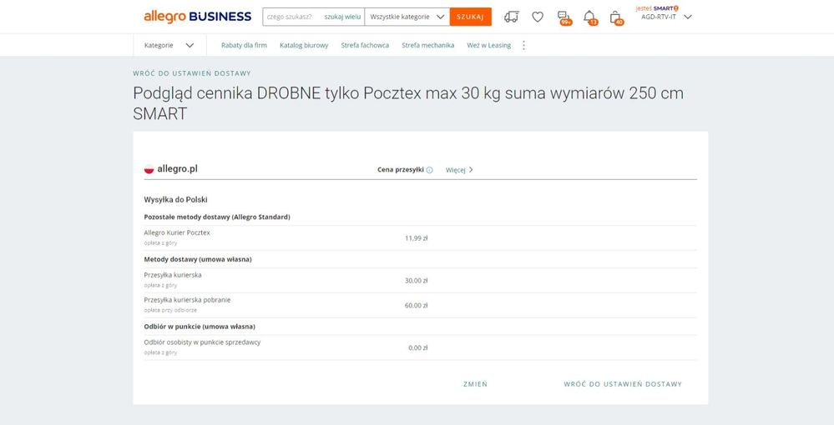Open 'Rabaty dla firm' menu item
The height and width of the screenshot is (425, 834).
[x=244, y=45]
